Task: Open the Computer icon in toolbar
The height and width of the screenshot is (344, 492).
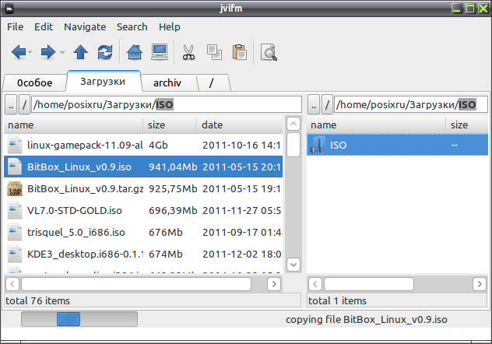Action: 160,51
